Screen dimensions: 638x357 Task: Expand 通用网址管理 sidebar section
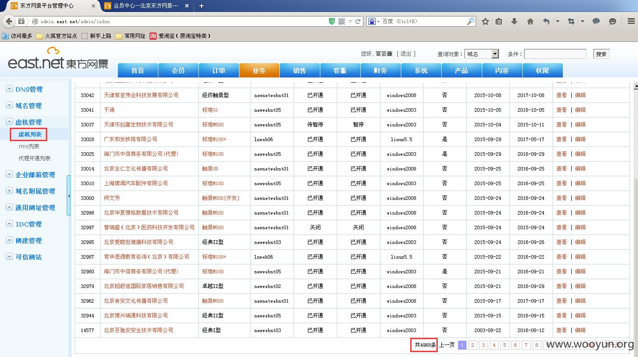tap(31, 207)
